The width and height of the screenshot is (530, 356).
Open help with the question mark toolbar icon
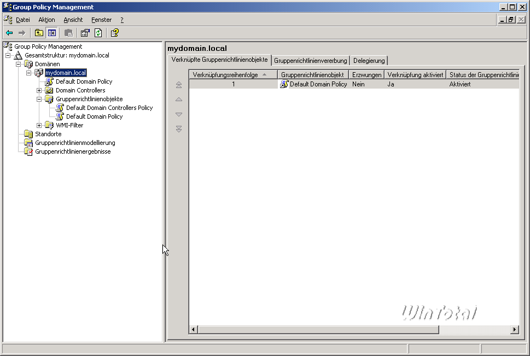pyautogui.click(x=114, y=33)
